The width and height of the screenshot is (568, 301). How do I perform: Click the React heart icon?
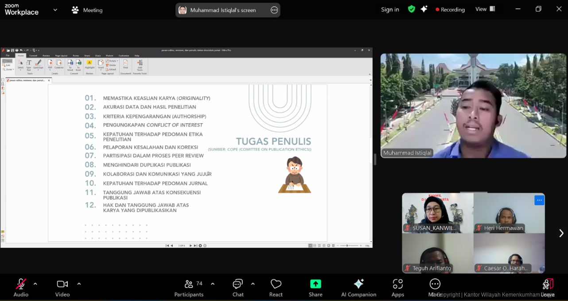(276, 284)
